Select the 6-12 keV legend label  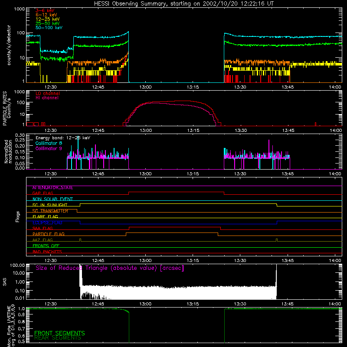[46, 15]
